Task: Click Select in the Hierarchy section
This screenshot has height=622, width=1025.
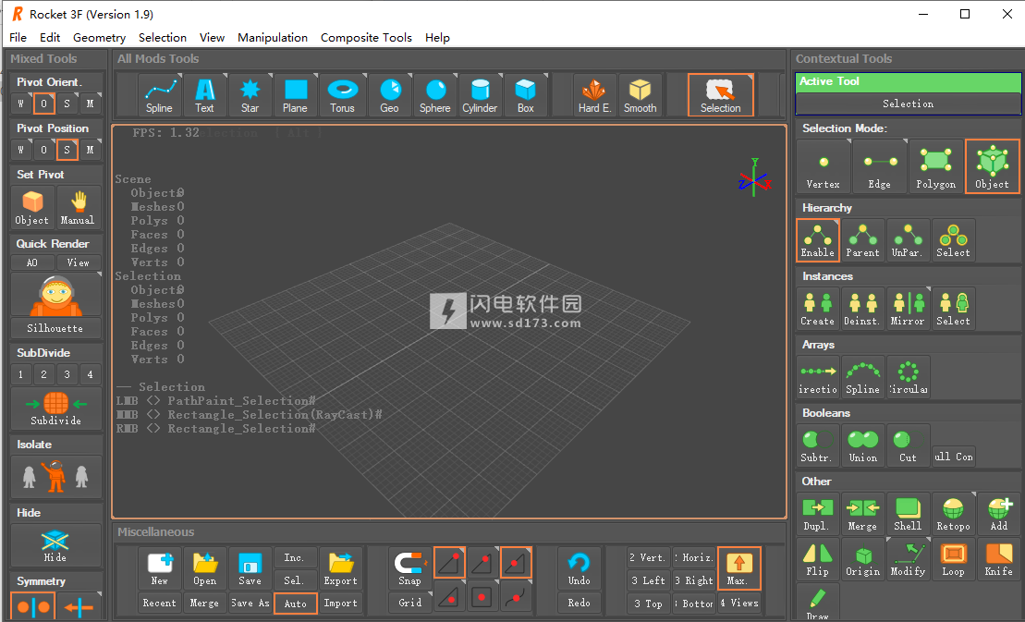Action: 953,239
